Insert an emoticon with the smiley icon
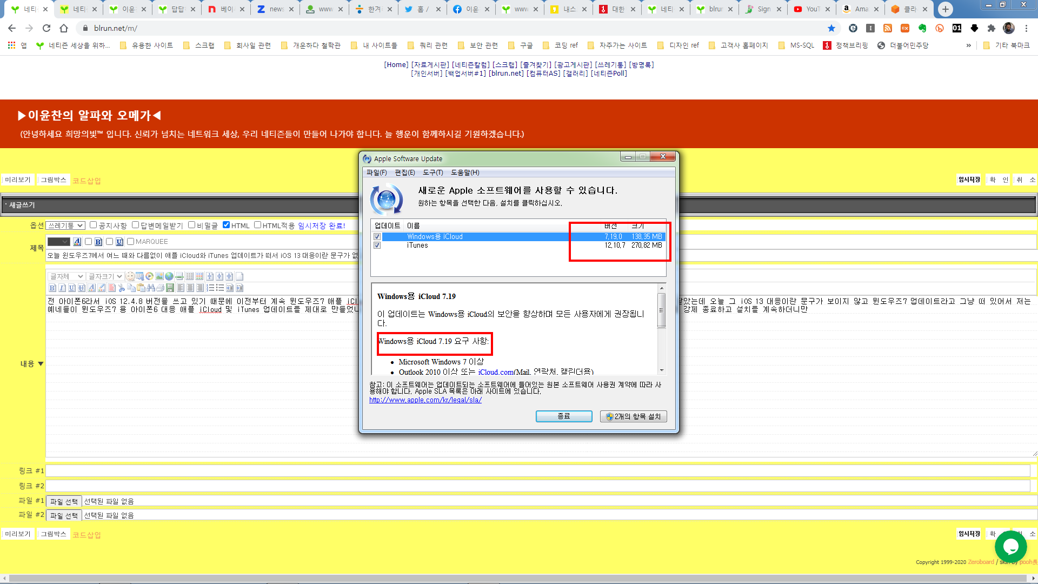The image size is (1038, 584). tap(130, 276)
